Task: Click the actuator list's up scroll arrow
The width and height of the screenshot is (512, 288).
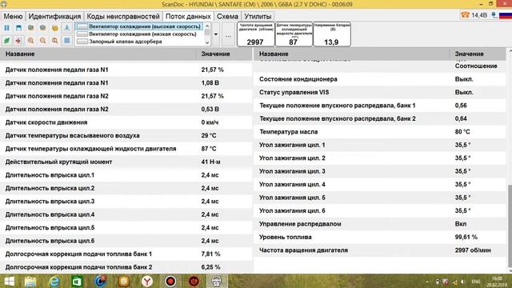Action: coord(207,26)
